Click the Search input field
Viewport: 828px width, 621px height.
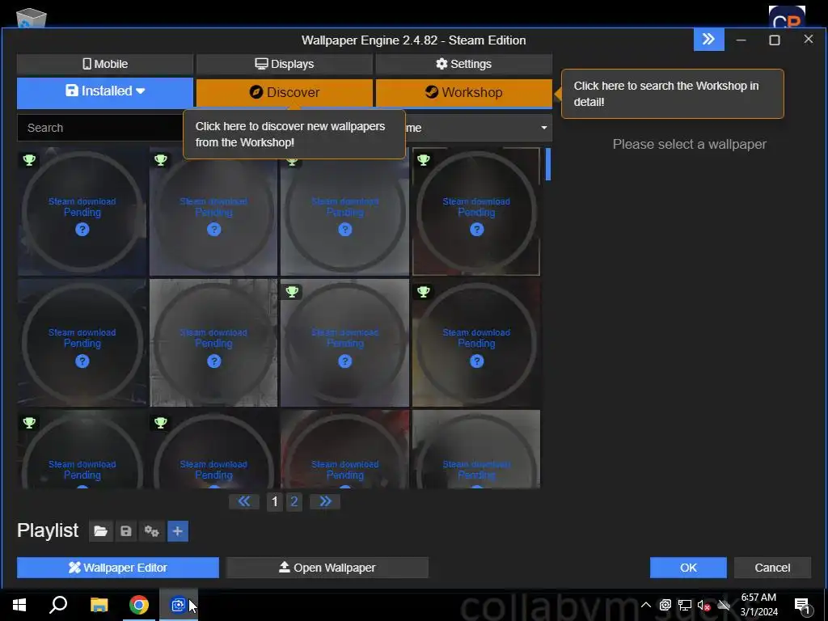100,128
